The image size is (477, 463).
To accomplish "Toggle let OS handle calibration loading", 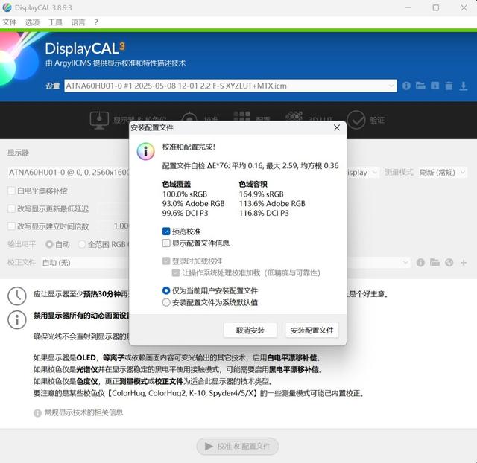I will [x=176, y=272].
